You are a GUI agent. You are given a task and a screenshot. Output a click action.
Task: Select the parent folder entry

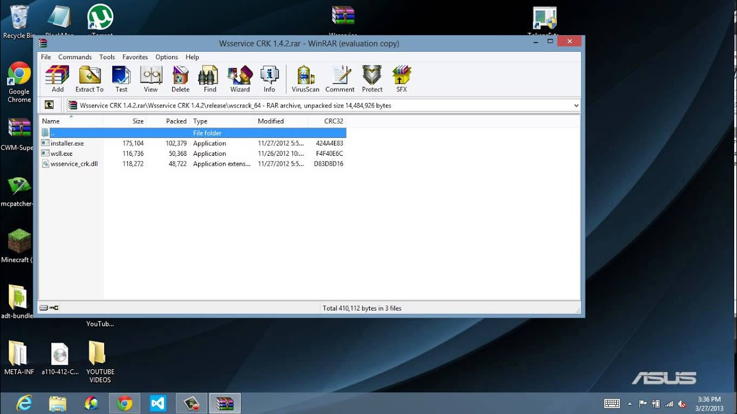pyautogui.click(x=52, y=133)
